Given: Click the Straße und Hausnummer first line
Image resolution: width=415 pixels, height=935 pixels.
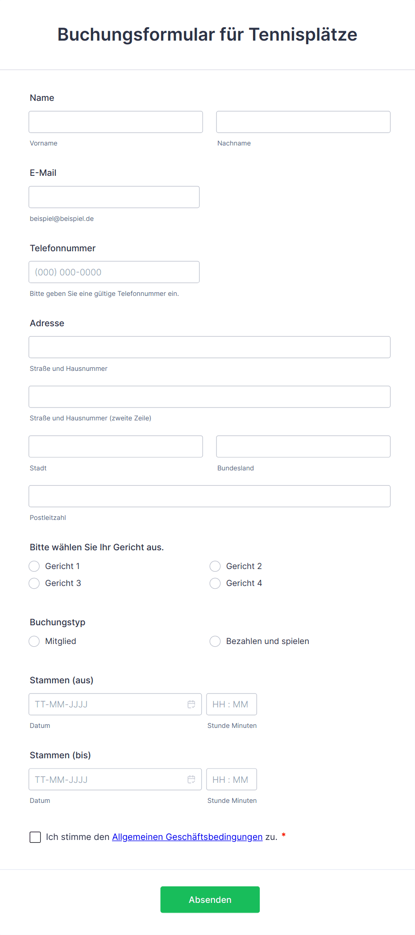Looking at the screenshot, I should [x=209, y=347].
